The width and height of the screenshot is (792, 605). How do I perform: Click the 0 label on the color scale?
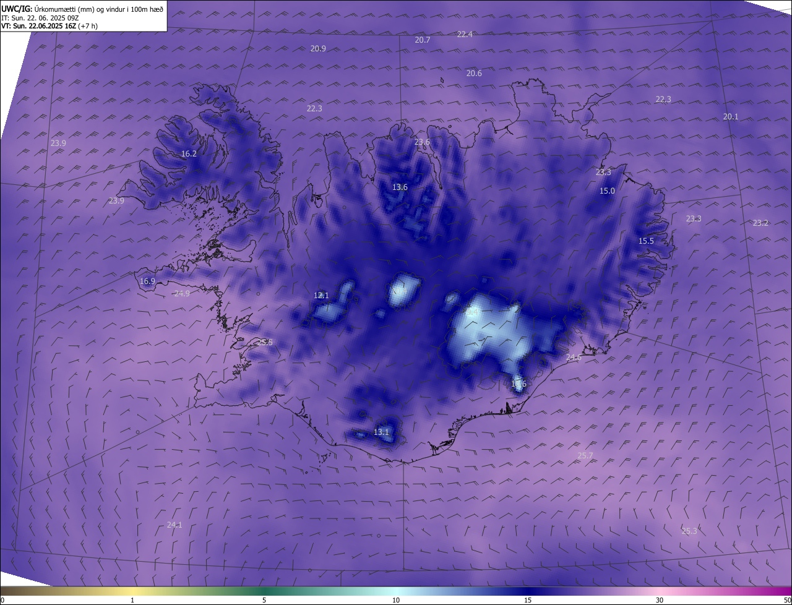[2, 600]
